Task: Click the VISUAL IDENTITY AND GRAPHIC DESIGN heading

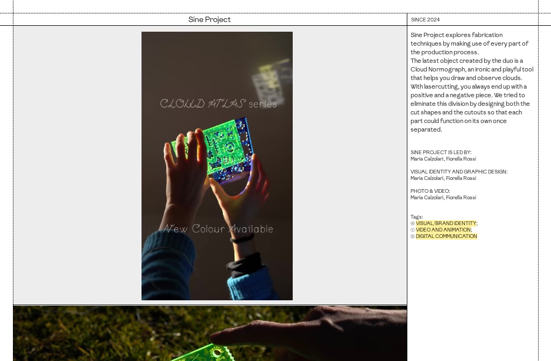Action: [459, 171]
